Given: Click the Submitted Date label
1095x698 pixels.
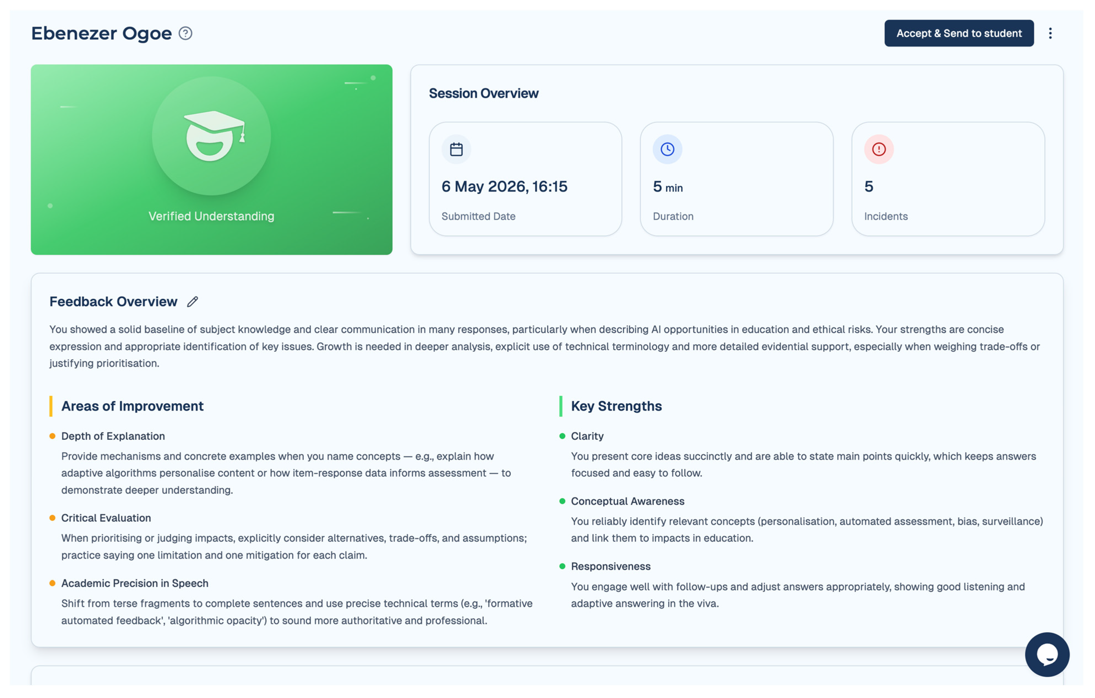Looking at the screenshot, I should 478,216.
